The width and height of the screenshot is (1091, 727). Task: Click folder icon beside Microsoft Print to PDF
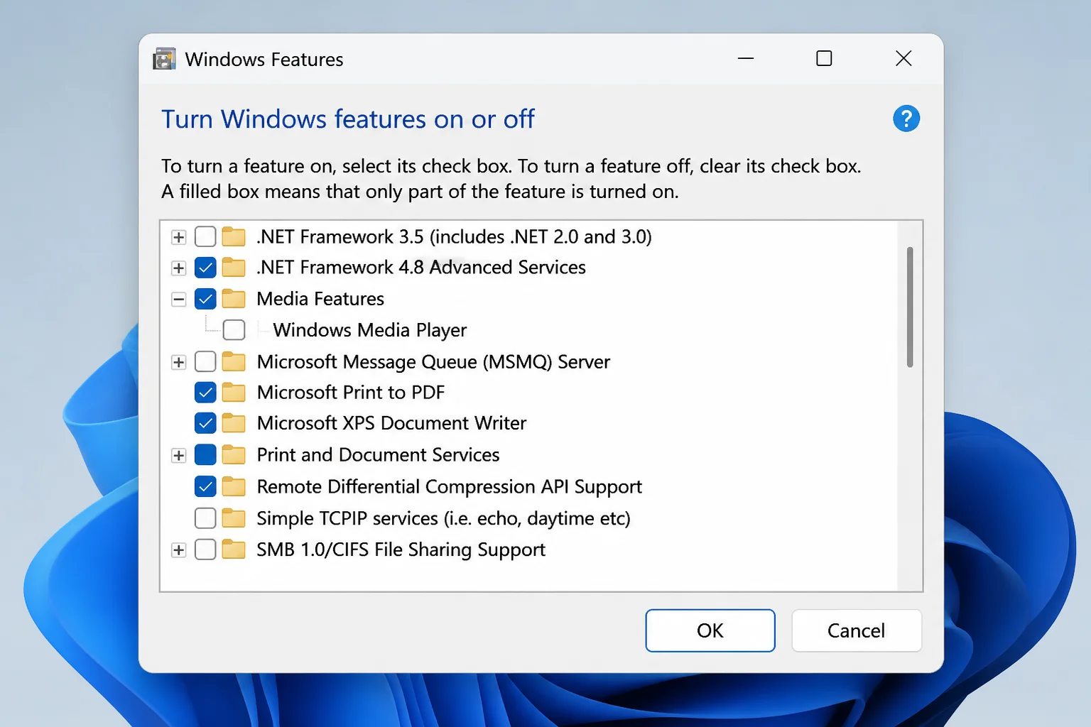pos(234,393)
